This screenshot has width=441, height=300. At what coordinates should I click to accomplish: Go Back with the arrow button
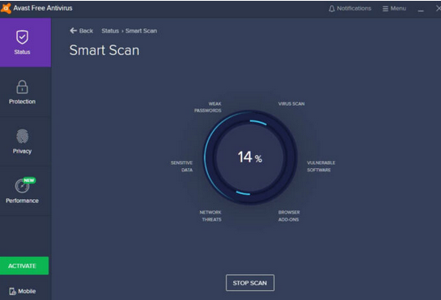[81, 31]
